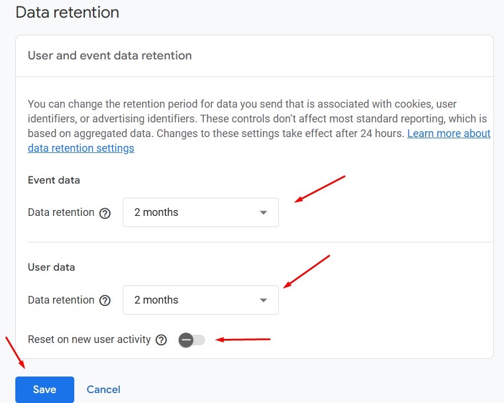The width and height of the screenshot is (504, 403).
Task: Click the User data dropdown arrow
Action: [263, 300]
